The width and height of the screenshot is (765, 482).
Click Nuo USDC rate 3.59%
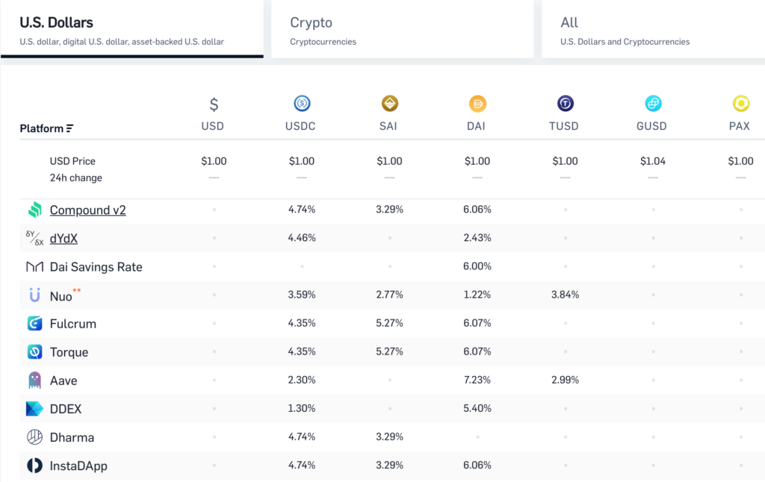302,295
